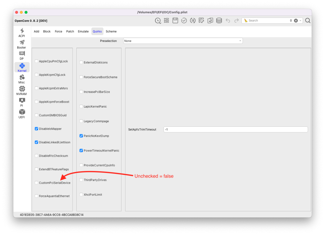Select the Quirks tab
Viewport: 325px width, 235px height.
pyautogui.click(x=97, y=31)
